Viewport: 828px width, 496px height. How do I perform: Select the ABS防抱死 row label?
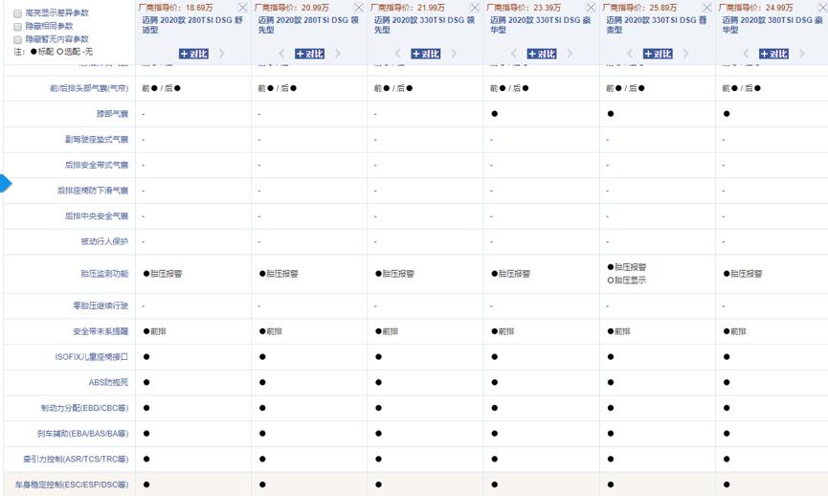pyautogui.click(x=108, y=382)
